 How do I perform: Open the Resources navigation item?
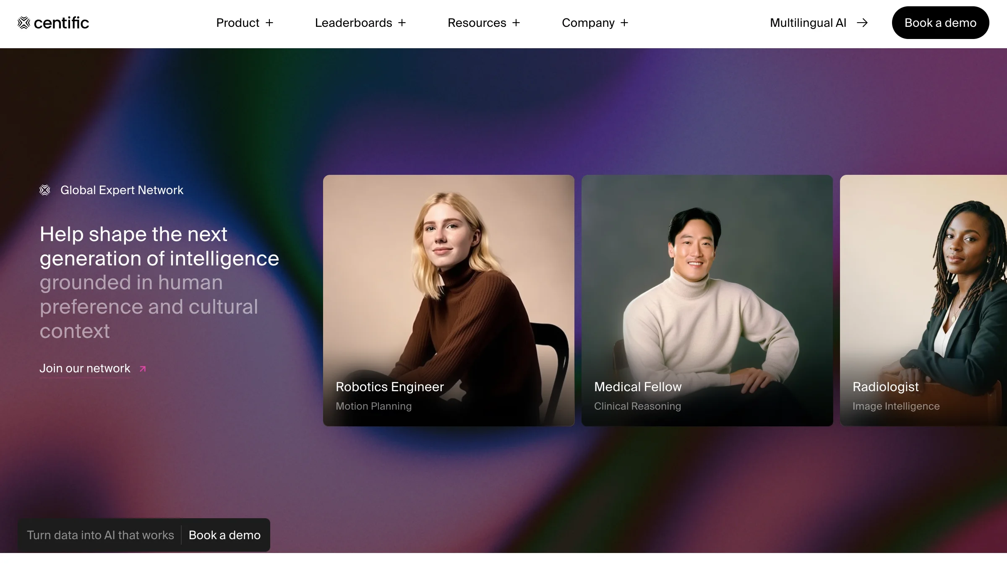click(x=477, y=23)
